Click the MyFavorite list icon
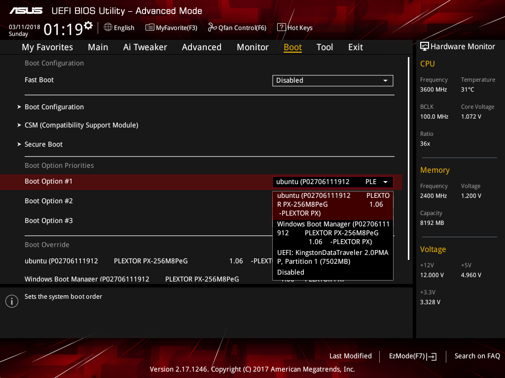This screenshot has height=378, width=505. (150, 28)
